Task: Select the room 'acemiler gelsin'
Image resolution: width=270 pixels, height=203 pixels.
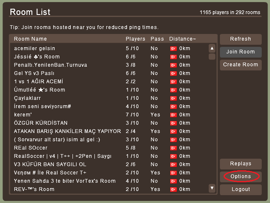Action: [x=109, y=48]
